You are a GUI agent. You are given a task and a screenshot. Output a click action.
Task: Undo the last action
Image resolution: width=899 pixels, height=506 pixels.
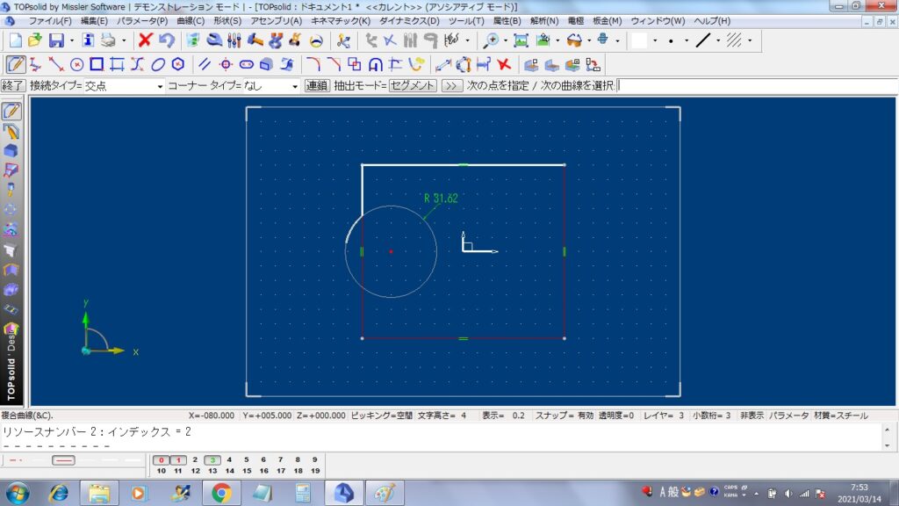pyautogui.click(x=166, y=40)
